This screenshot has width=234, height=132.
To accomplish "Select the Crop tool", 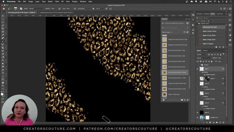I will [x=3, y=29].
